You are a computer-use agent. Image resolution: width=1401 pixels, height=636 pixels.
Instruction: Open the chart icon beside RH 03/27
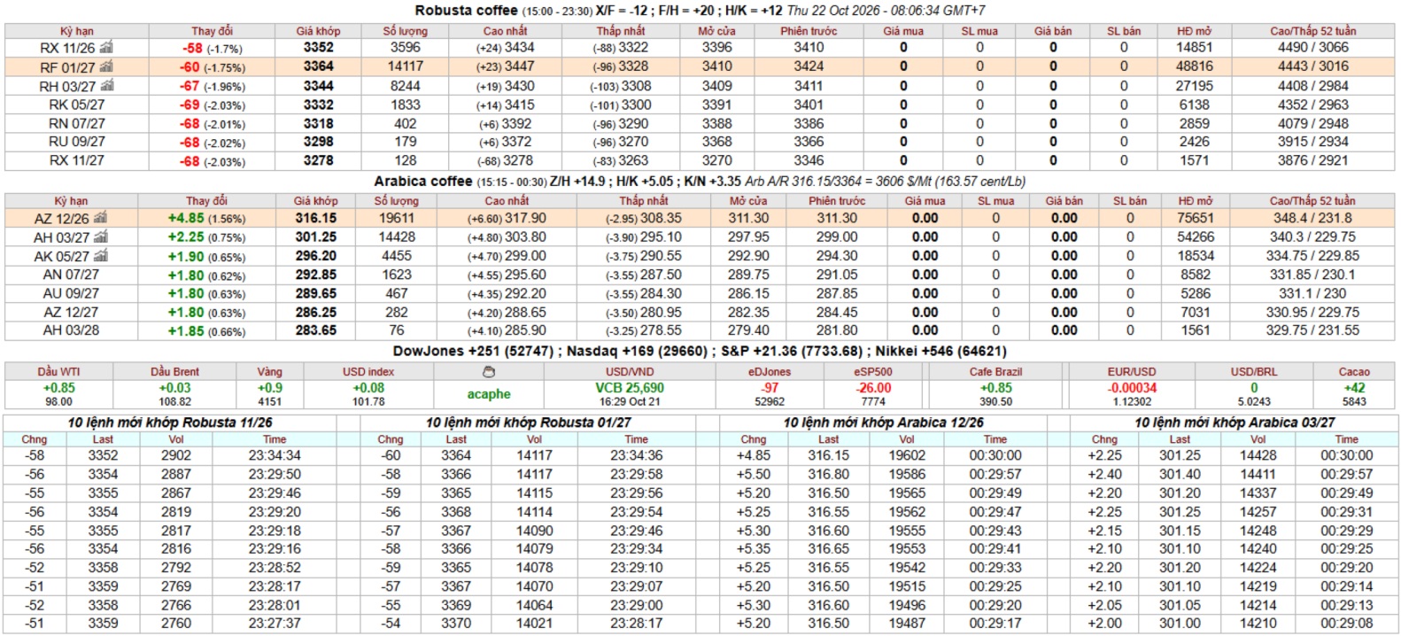coord(106,86)
